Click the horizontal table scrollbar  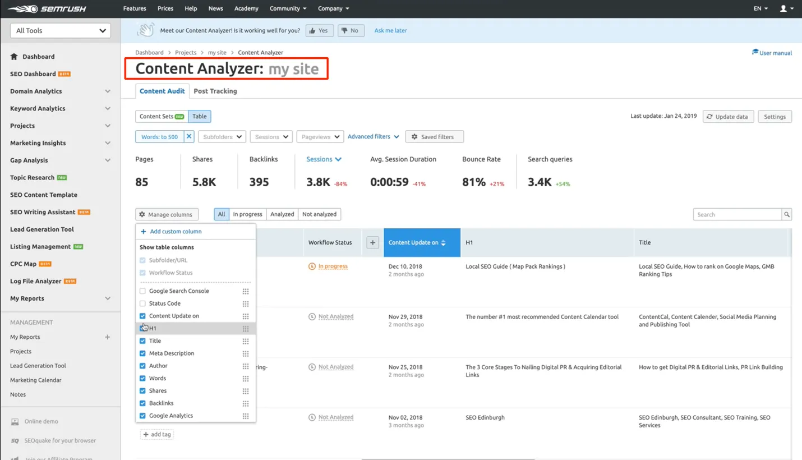click(449, 458)
